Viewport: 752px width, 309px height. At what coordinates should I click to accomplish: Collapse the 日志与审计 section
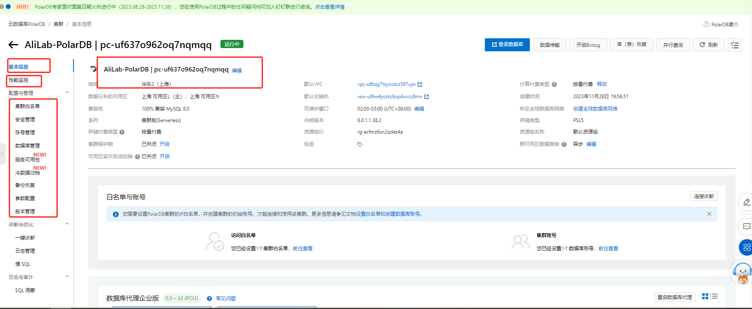[x=67, y=277]
